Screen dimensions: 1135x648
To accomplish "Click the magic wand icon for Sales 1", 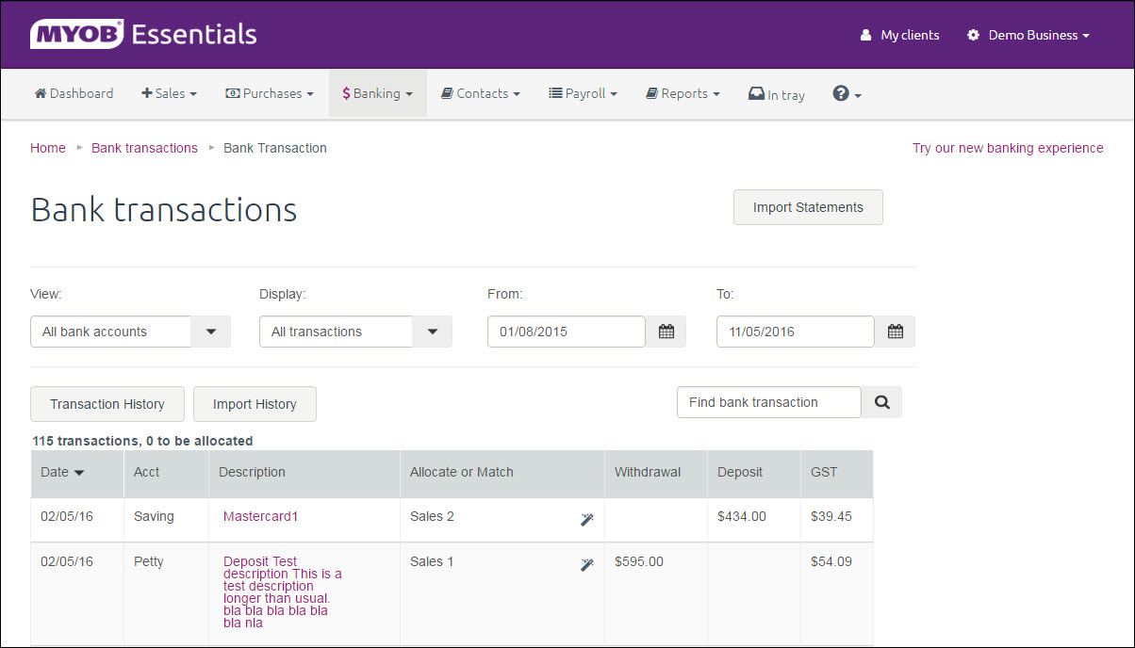I will [586, 564].
